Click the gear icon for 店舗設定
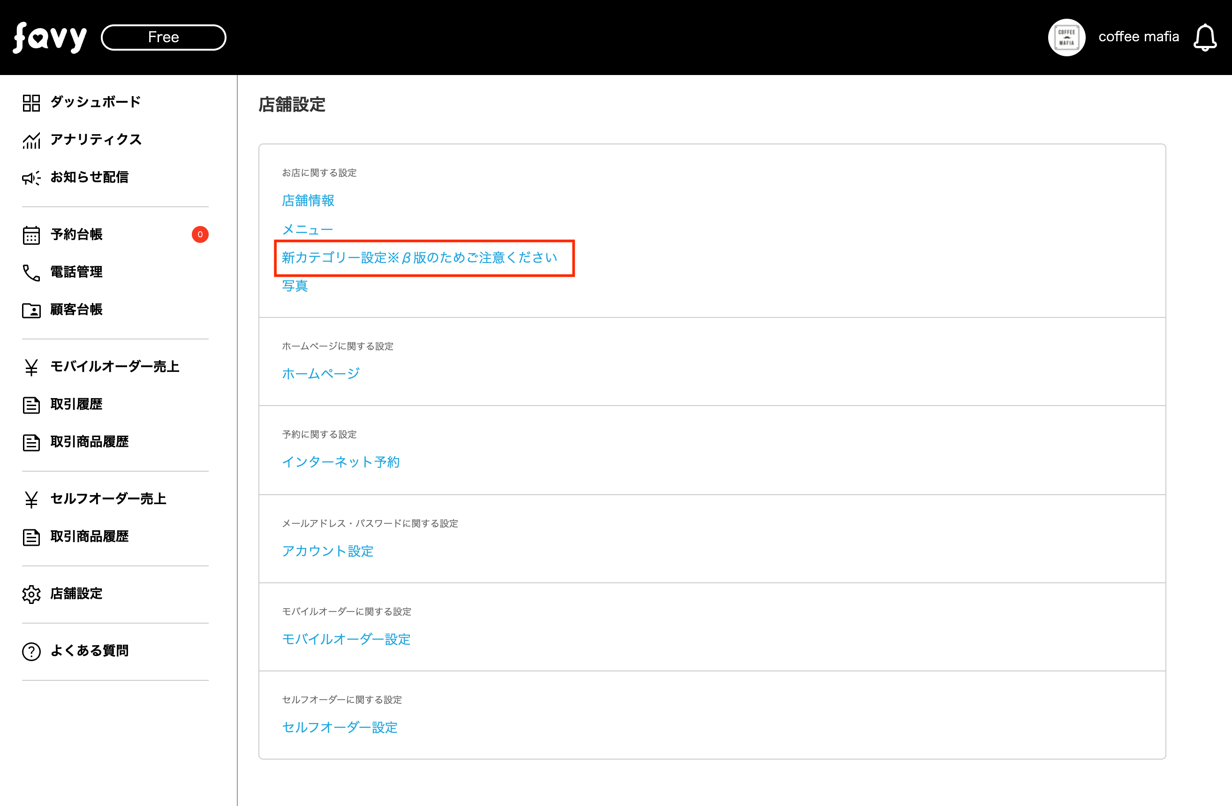The height and width of the screenshot is (806, 1232). coord(31,594)
